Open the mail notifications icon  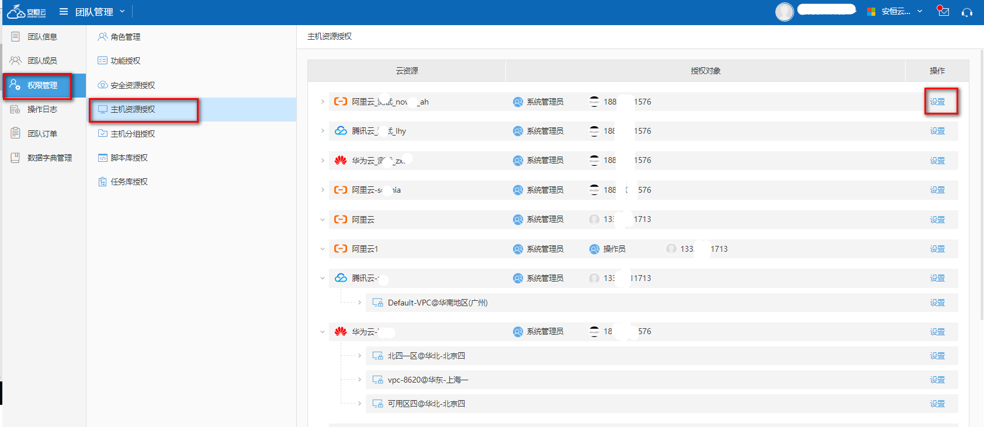(x=943, y=11)
